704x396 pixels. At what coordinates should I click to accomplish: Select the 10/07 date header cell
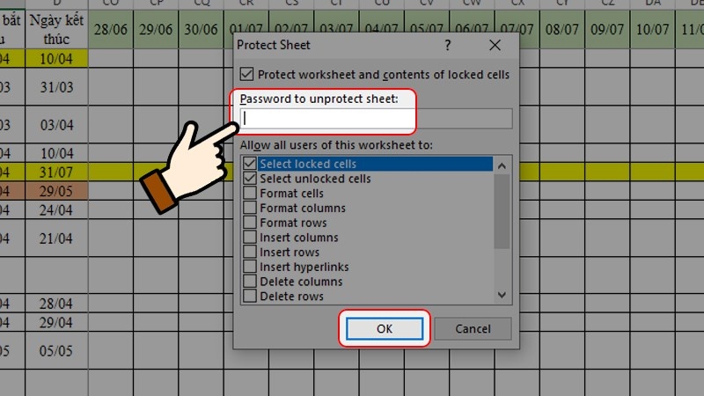(652, 30)
